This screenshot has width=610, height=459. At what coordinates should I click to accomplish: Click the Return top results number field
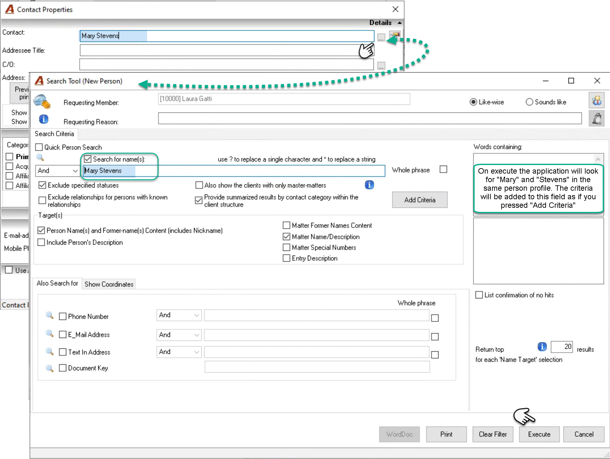(x=561, y=347)
